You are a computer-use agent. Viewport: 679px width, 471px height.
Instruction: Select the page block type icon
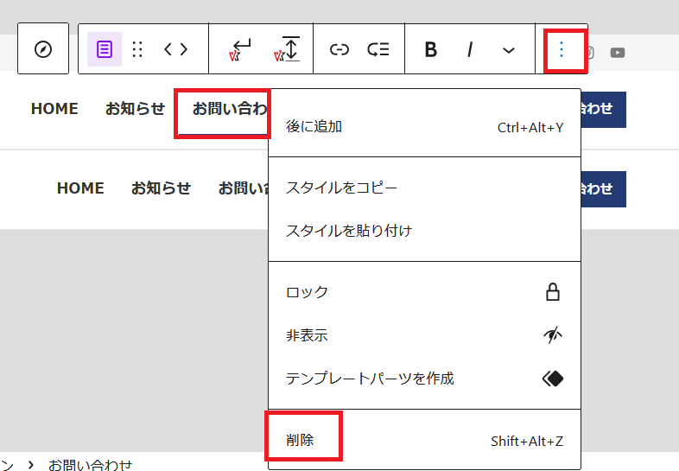point(105,49)
